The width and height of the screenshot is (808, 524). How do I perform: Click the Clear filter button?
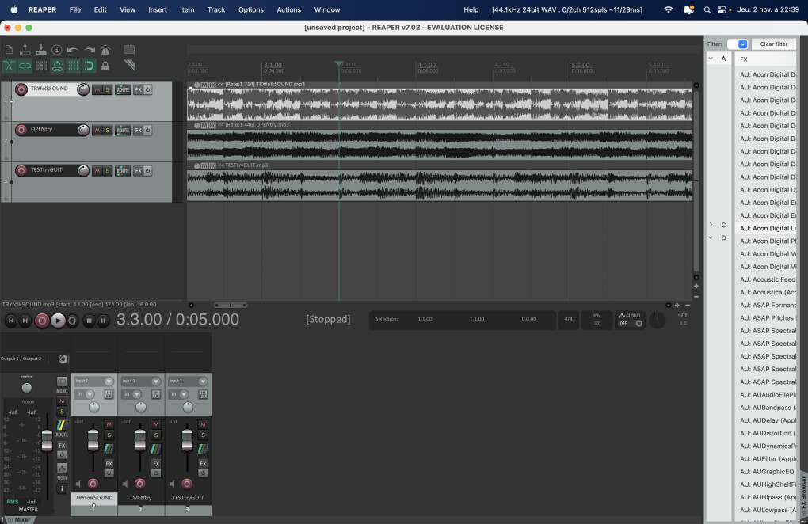click(x=773, y=44)
